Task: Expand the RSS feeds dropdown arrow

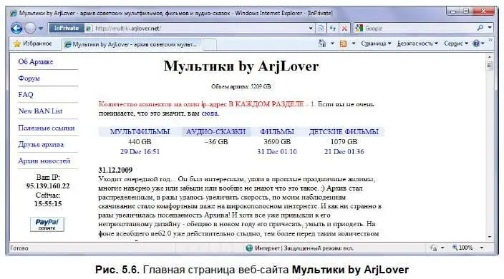Action: [x=353, y=44]
